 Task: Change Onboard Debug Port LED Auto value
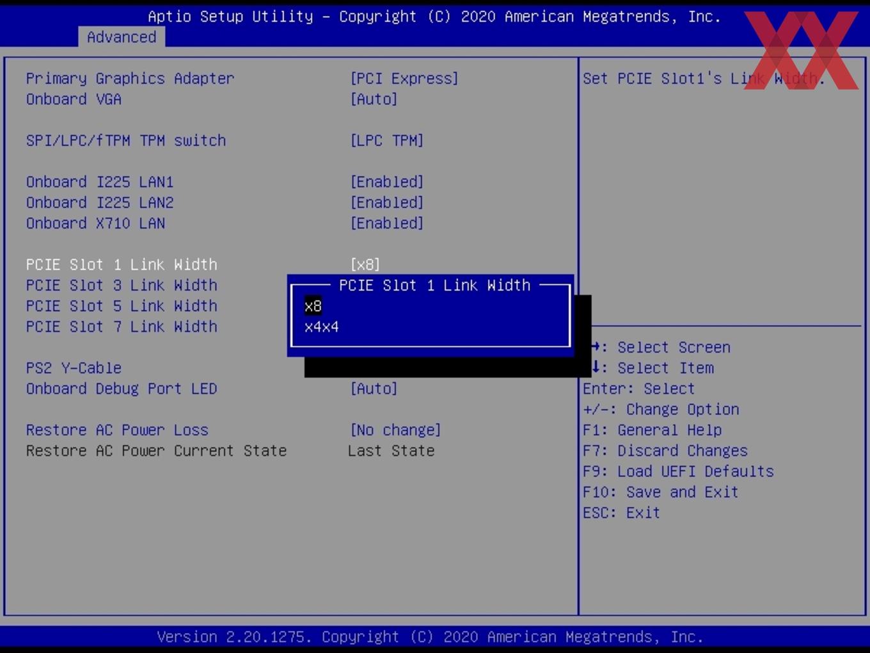pyautogui.click(x=374, y=389)
